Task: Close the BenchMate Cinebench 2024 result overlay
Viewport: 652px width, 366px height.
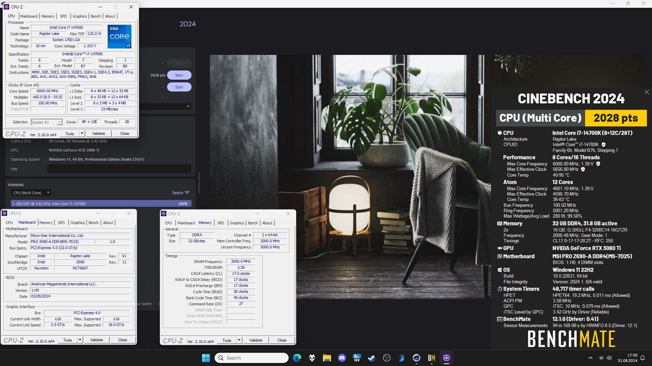Action: 647,92
